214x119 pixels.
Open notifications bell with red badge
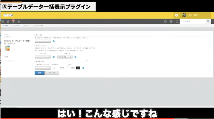(x=13, y=21)
